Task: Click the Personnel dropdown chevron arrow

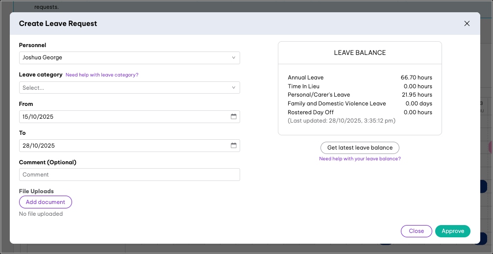Action: (x=234, y=58)
